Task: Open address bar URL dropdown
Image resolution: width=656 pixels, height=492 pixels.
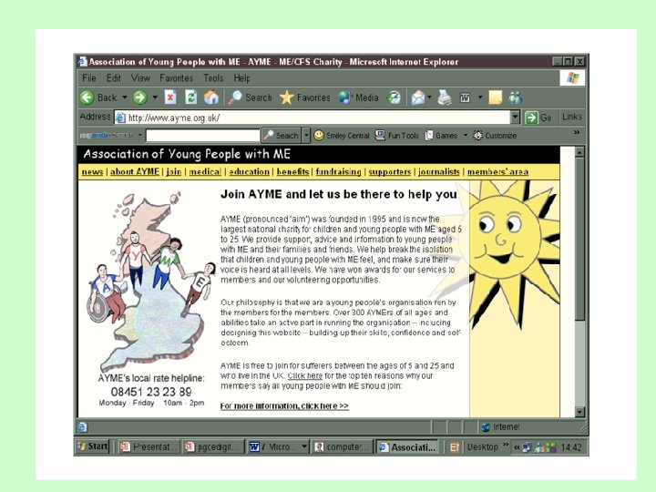Action: pyautogui.click(x=516, y=118)
